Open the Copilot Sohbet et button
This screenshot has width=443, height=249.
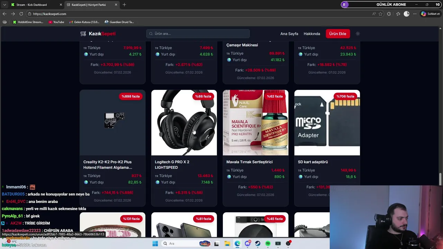click(431, 14)
